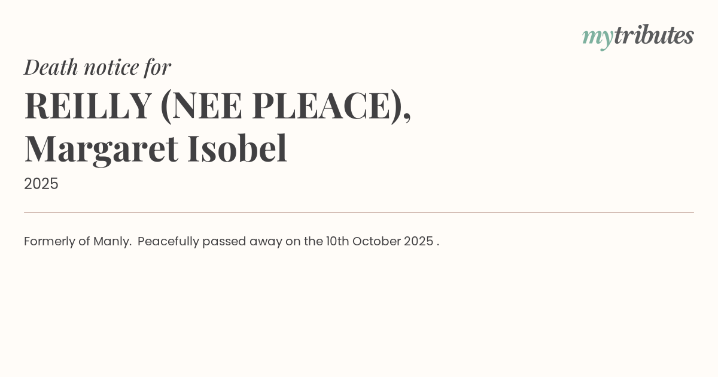Click the word "October" in the notice
The image size is (718, 377).
376,241
